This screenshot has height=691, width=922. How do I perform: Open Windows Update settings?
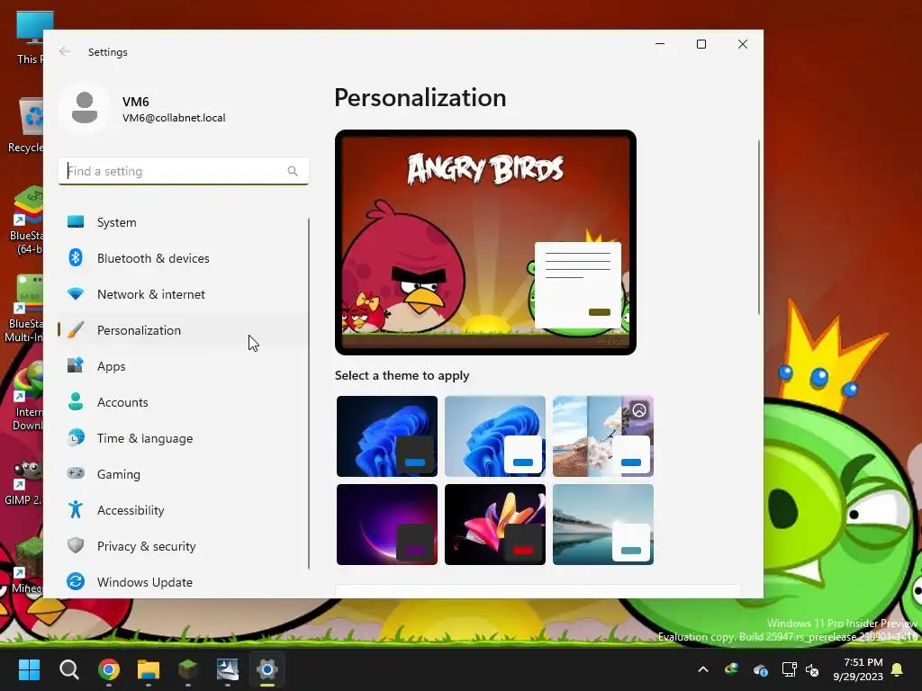point(182,582)
